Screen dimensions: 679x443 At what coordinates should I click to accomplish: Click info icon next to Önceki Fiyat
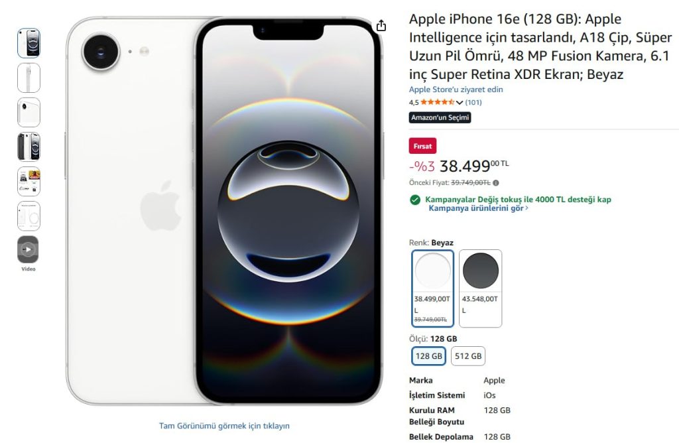496,183
